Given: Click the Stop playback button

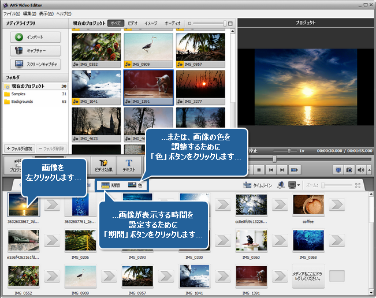Looking at the screenshot, I should coord(259,170).
